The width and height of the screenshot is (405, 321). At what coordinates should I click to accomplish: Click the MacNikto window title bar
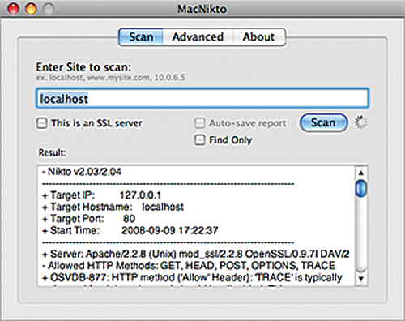[202, 9]
